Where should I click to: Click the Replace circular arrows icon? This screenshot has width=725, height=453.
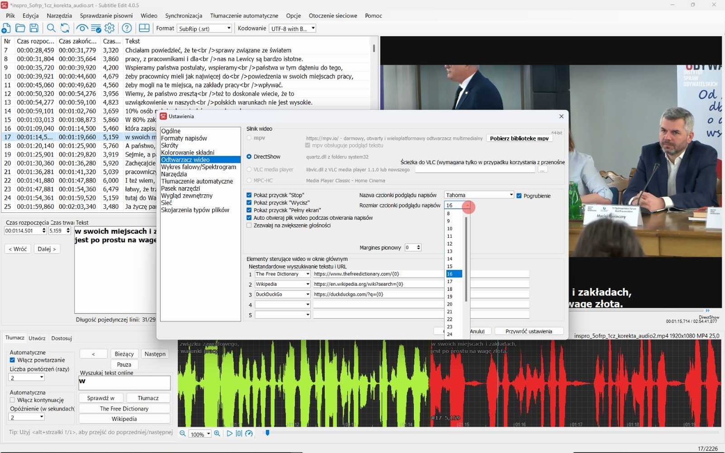[x=65, y=28]
